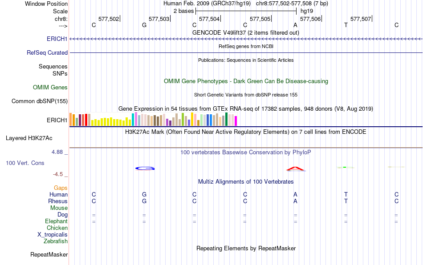
Task: Click the 577,503 position label
Action: click(159, 19)
